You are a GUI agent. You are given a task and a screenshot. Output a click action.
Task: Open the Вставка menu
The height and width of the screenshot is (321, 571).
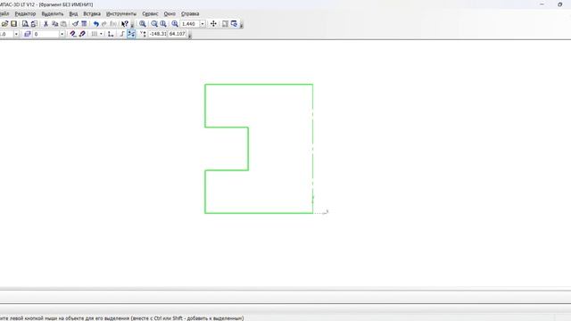92,14
